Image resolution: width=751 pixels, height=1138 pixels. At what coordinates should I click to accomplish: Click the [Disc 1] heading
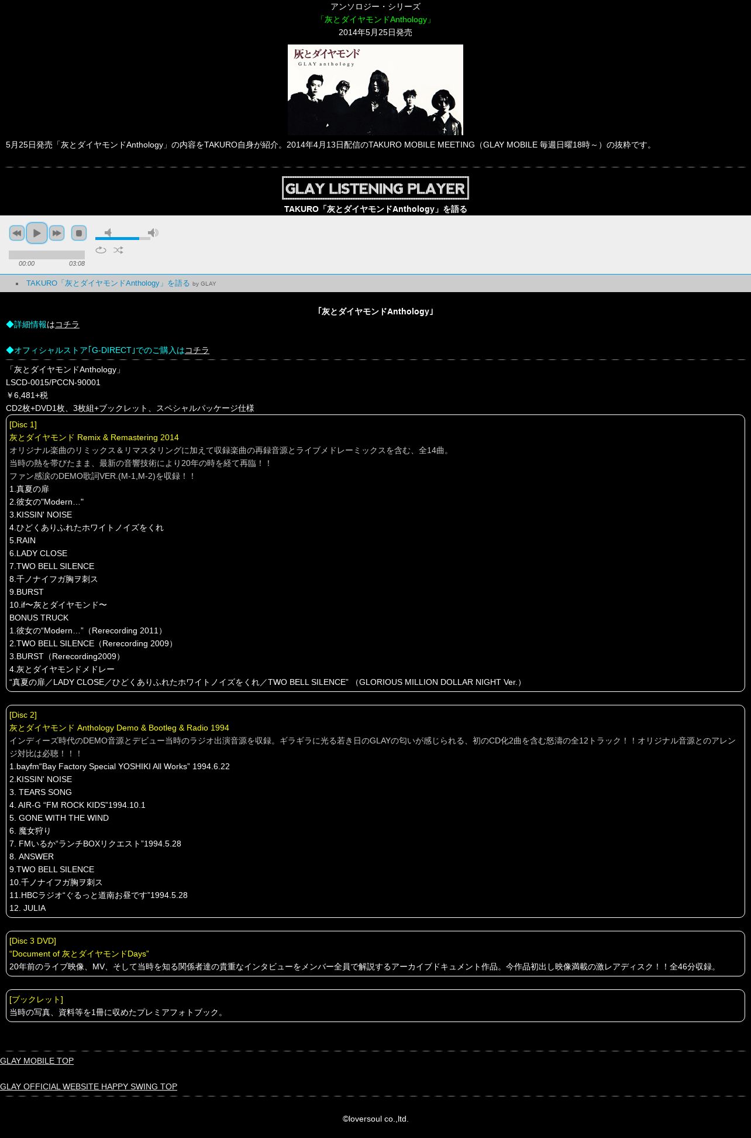tap(23, 424)
